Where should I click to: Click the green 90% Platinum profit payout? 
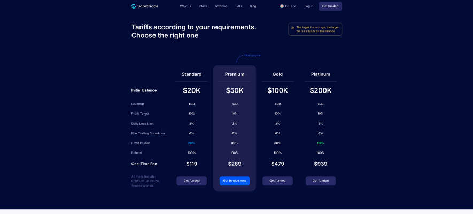tap(320, 143)
